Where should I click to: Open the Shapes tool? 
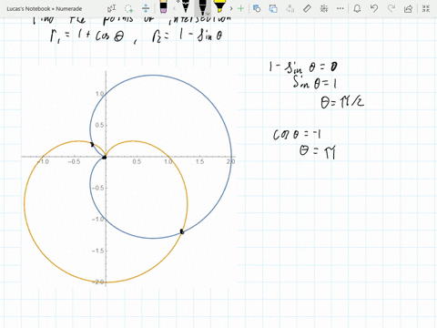click(257, 8)
